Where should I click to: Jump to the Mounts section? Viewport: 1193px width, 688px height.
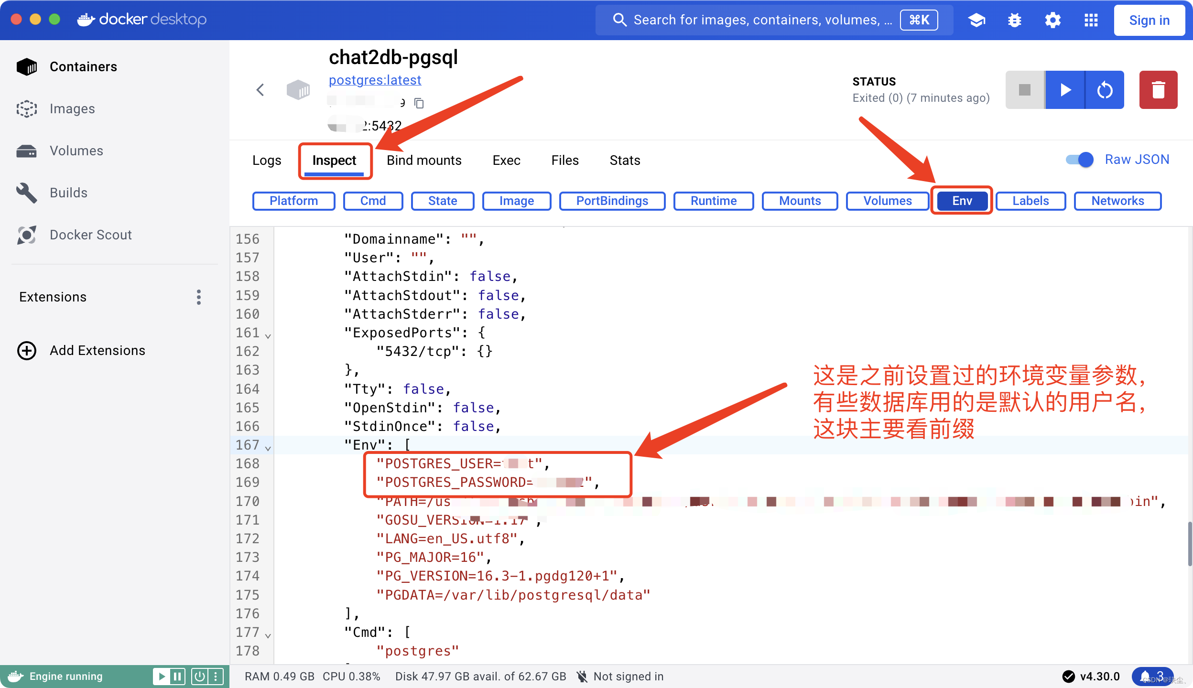800,201
